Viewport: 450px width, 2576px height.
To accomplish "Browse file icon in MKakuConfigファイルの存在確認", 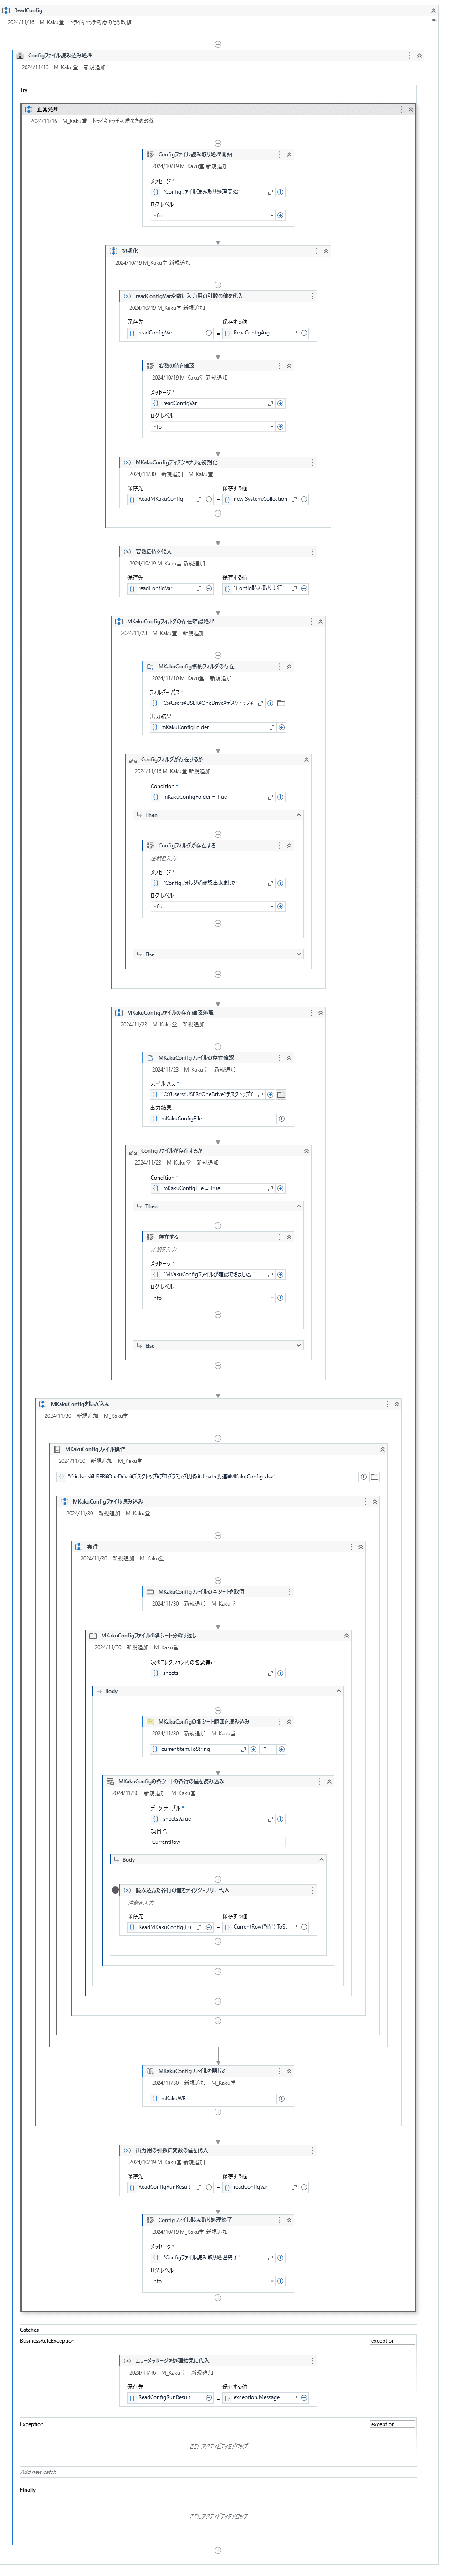I will (x=281, y=1095).
